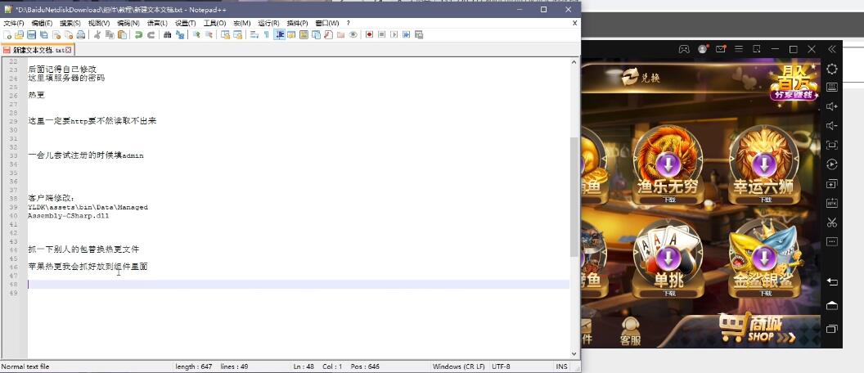Open the Document Map panel icon
864x373 pixels.
303,34
